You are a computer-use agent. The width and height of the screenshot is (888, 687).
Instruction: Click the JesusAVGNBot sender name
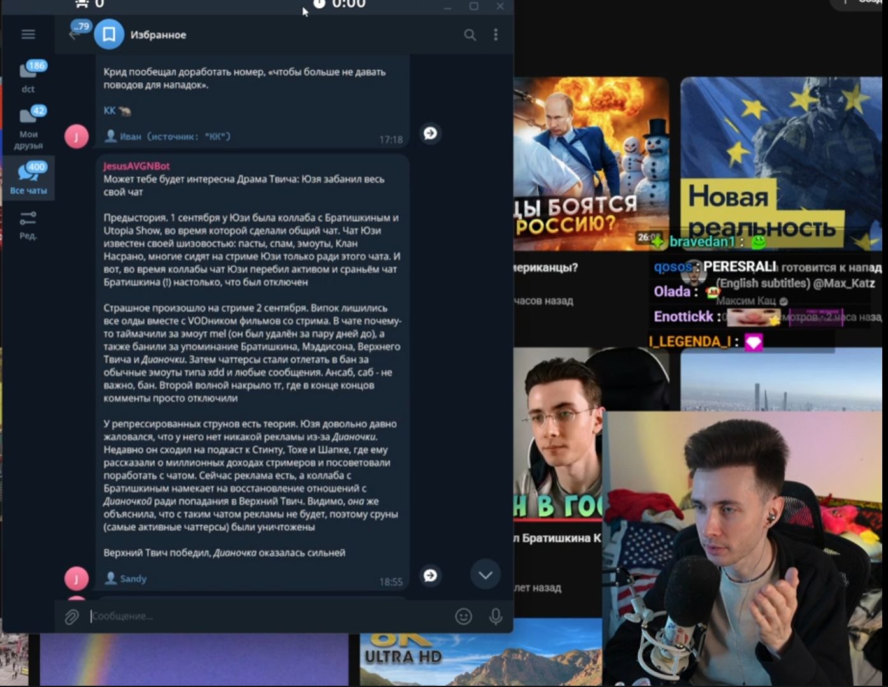tap(136, 166)
